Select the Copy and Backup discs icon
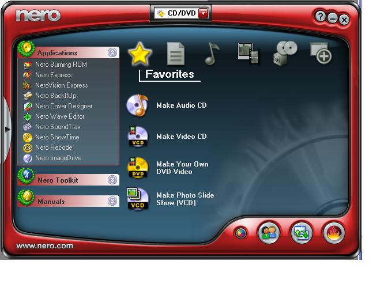The width and height of the screenshot is (369, 295). pyautogui.click(x=285, y=54)
